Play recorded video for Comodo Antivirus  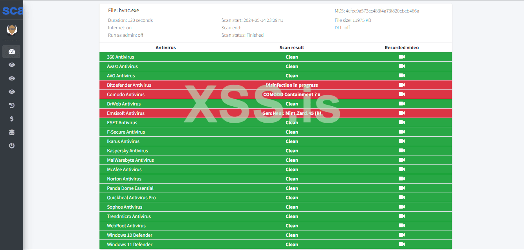click(x=402, y=94)
